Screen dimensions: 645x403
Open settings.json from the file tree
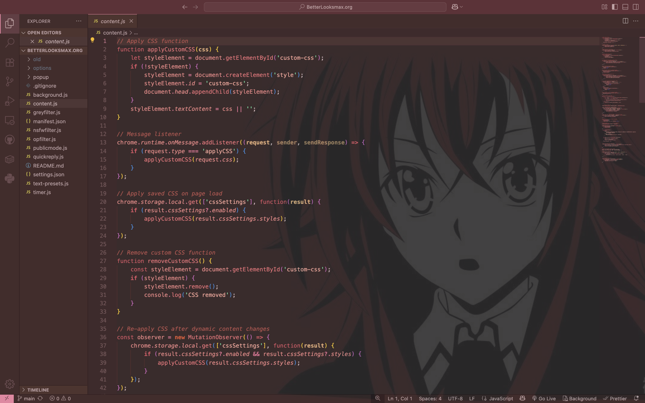pyautogui.click(x=54, y=174)
